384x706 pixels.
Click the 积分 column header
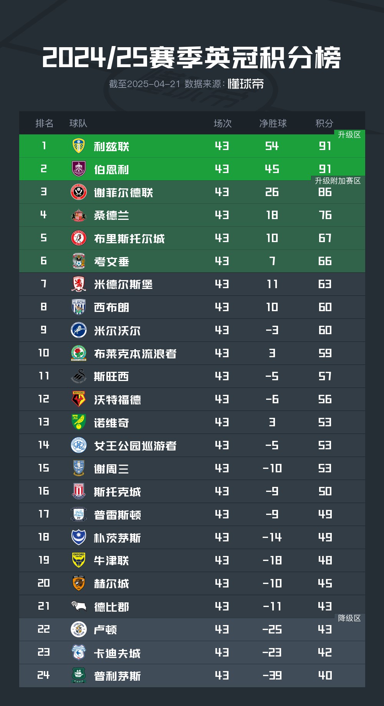(324, 123)
